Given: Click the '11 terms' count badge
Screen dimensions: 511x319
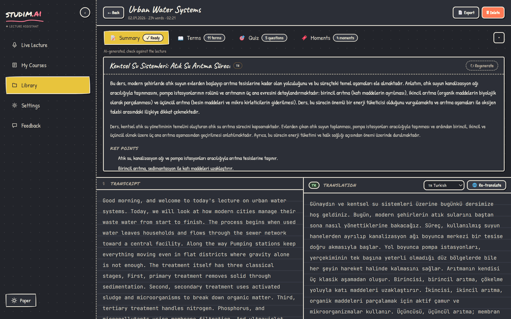Looking at the screenshot, I should [x=214, y=38].
